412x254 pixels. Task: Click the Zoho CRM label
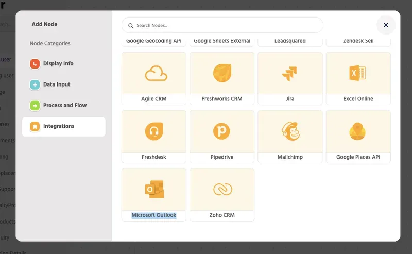(x=222, y=215)
